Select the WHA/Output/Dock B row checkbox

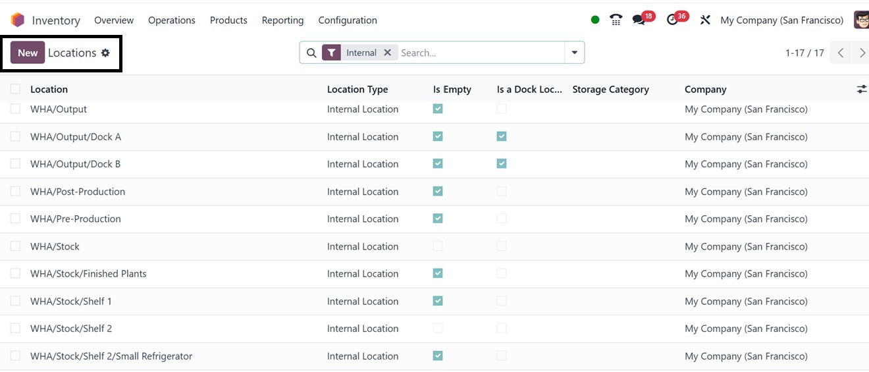click(15, 163)
